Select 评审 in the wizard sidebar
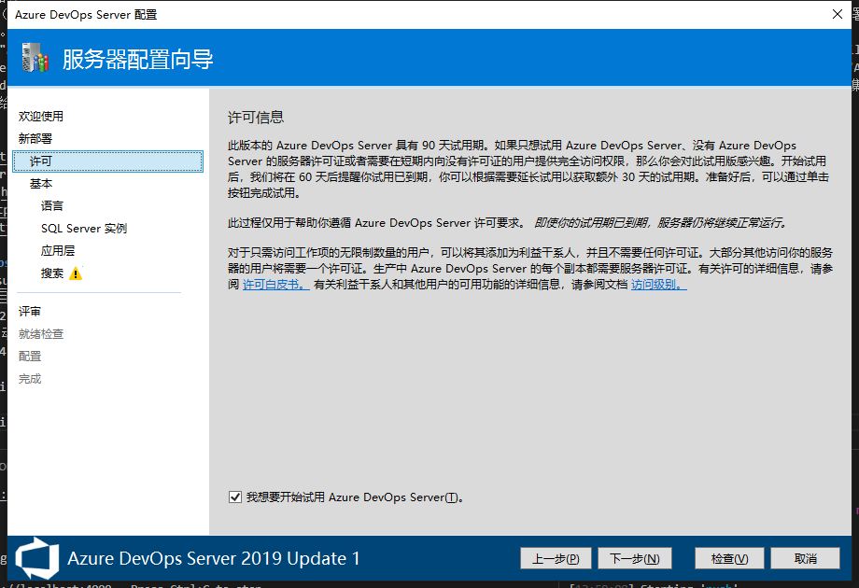The width and height of the screenshot is (859, 588). [30, 312]
